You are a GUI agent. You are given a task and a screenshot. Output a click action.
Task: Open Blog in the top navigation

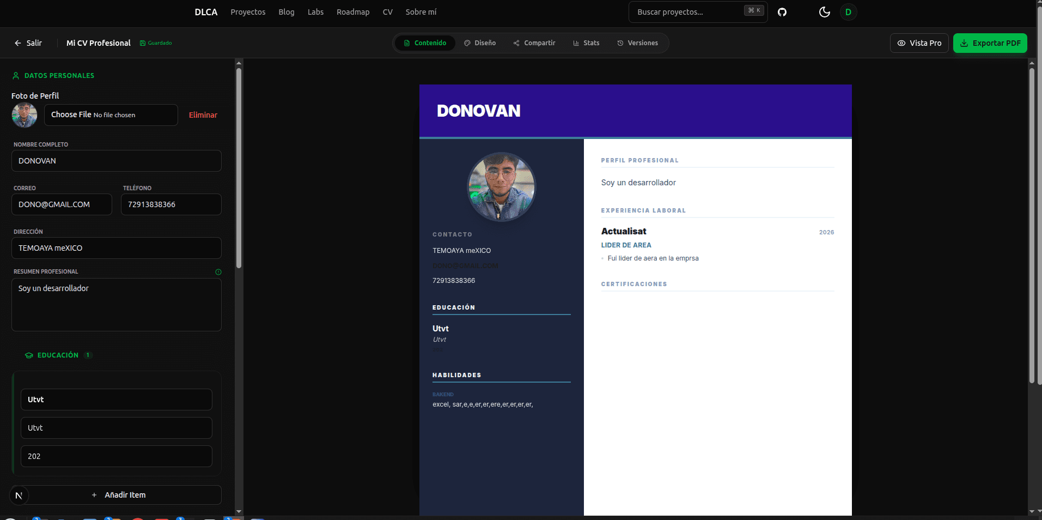pyautogui.click(x=287, y=12)
